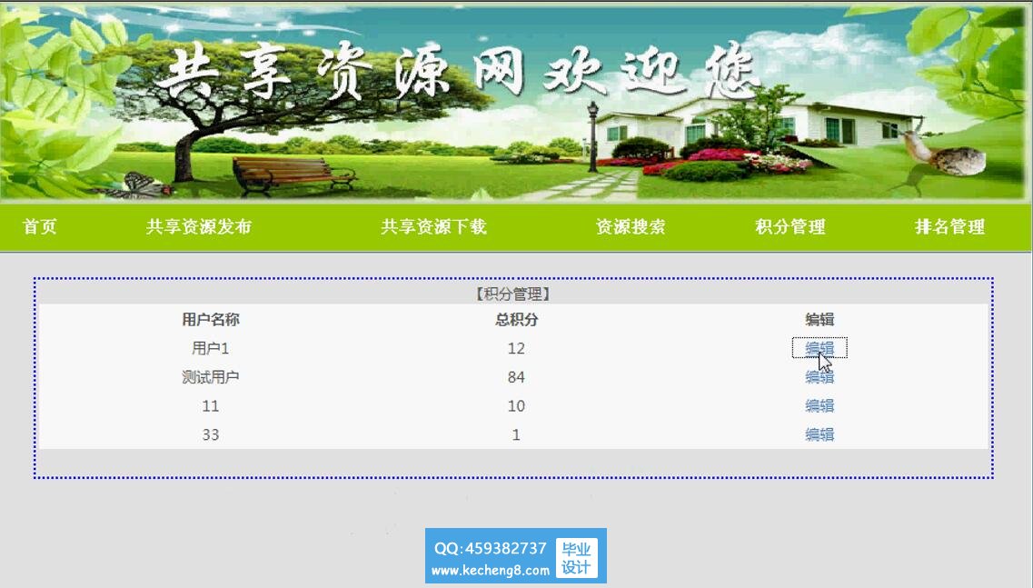The height and width of the screenshot is (588, 1033).
Task: Click the score value 10
Action: (516, 406)
